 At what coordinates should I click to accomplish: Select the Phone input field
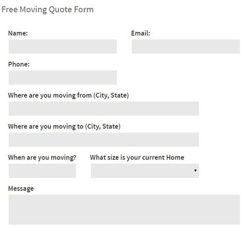pos(62,77)
